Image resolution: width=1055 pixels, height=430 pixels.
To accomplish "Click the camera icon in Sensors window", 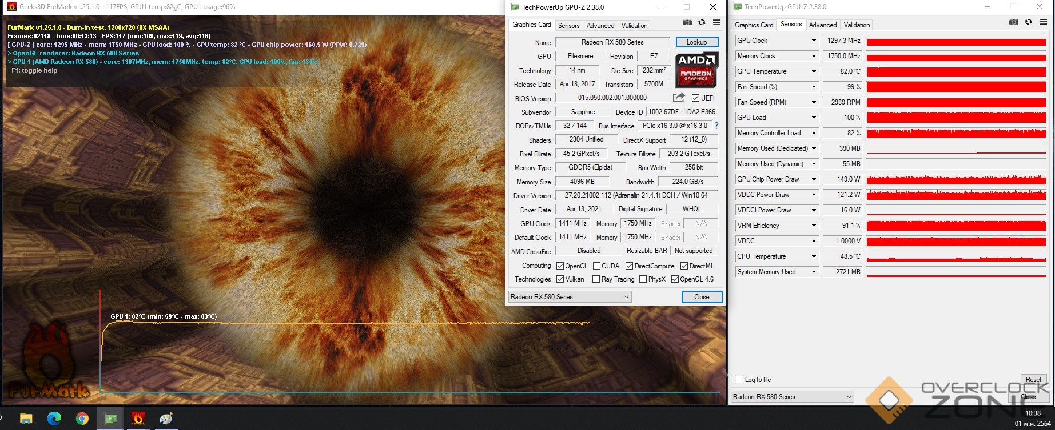I will click(1013, 22).
